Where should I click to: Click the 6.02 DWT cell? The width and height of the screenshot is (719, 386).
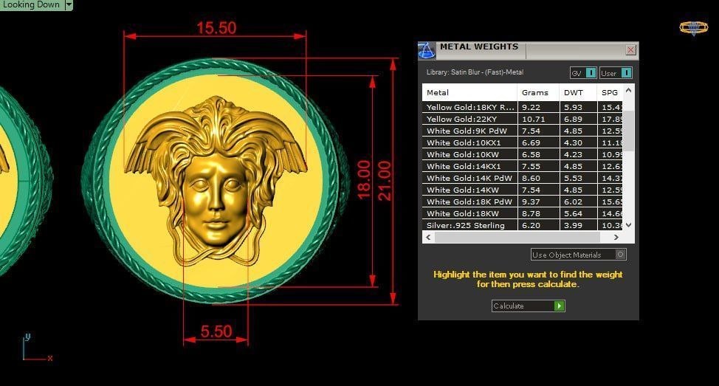click(x=578, y=202)
